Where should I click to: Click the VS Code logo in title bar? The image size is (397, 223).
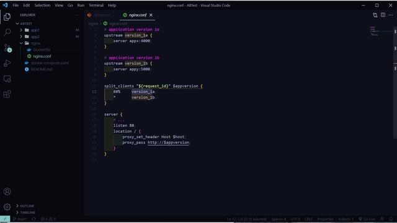tap(5, 5)
